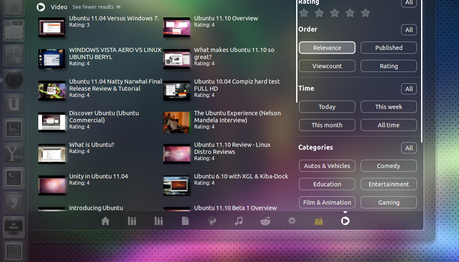The height and width of the screenshot is (262, 459).
Task: Click All next to Rating
Action: [x=409, y=3]
